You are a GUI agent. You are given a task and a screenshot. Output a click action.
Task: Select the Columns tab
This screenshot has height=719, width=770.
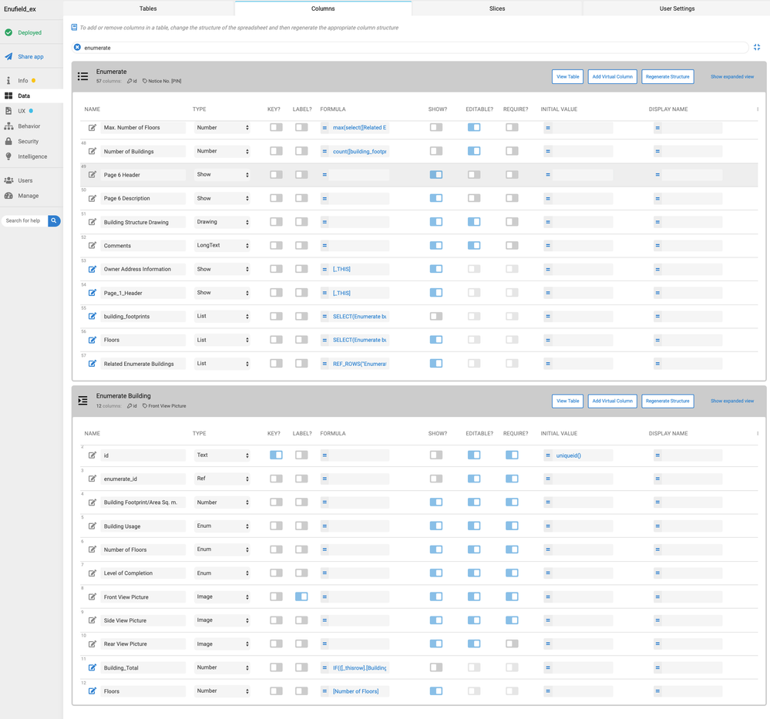(x=323, y=8)
